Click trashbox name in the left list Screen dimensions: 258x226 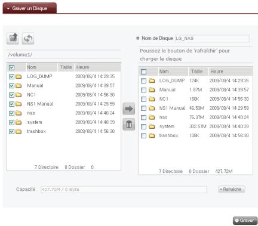click(x=36, y=131)
